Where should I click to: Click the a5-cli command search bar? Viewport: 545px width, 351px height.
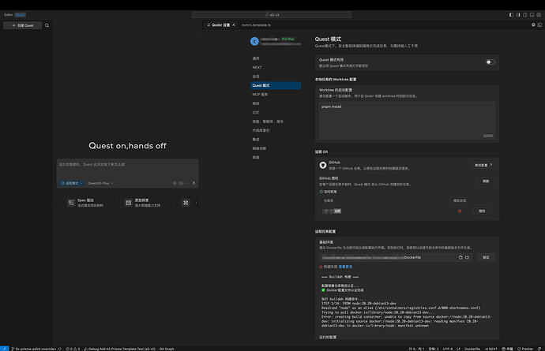272,15
